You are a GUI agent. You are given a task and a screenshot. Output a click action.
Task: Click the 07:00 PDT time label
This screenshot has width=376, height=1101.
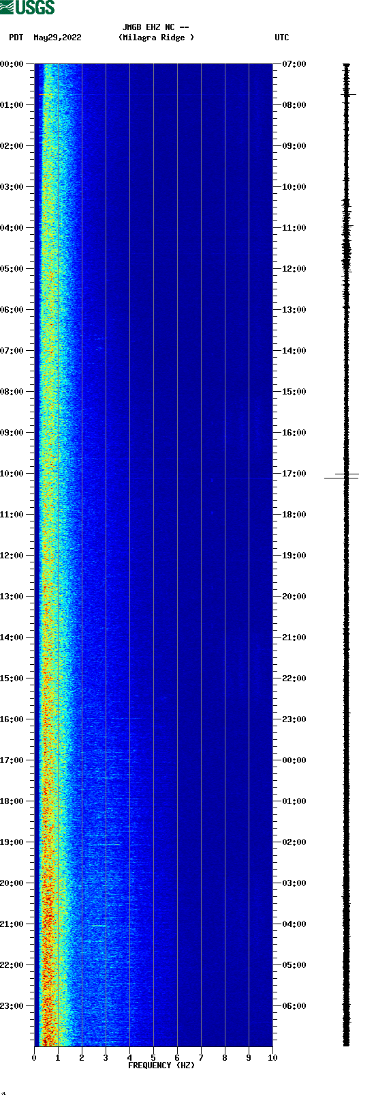[x=12, y=351]
